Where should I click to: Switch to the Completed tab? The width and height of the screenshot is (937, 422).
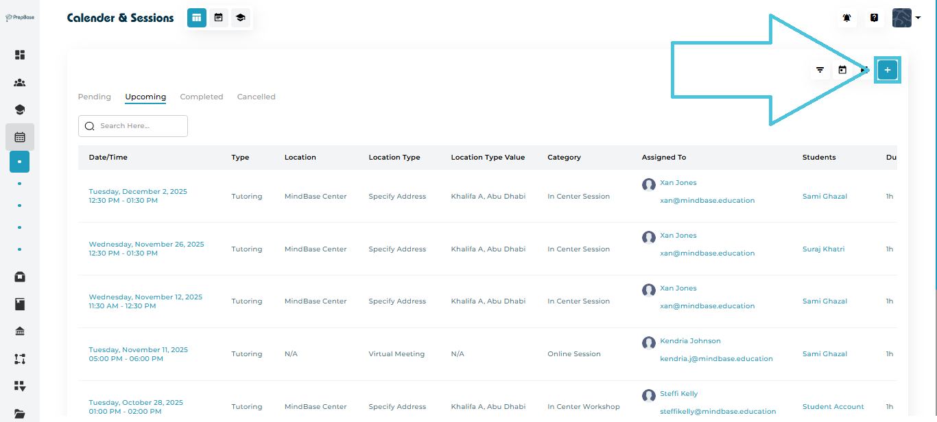click(x=201, y=97)
